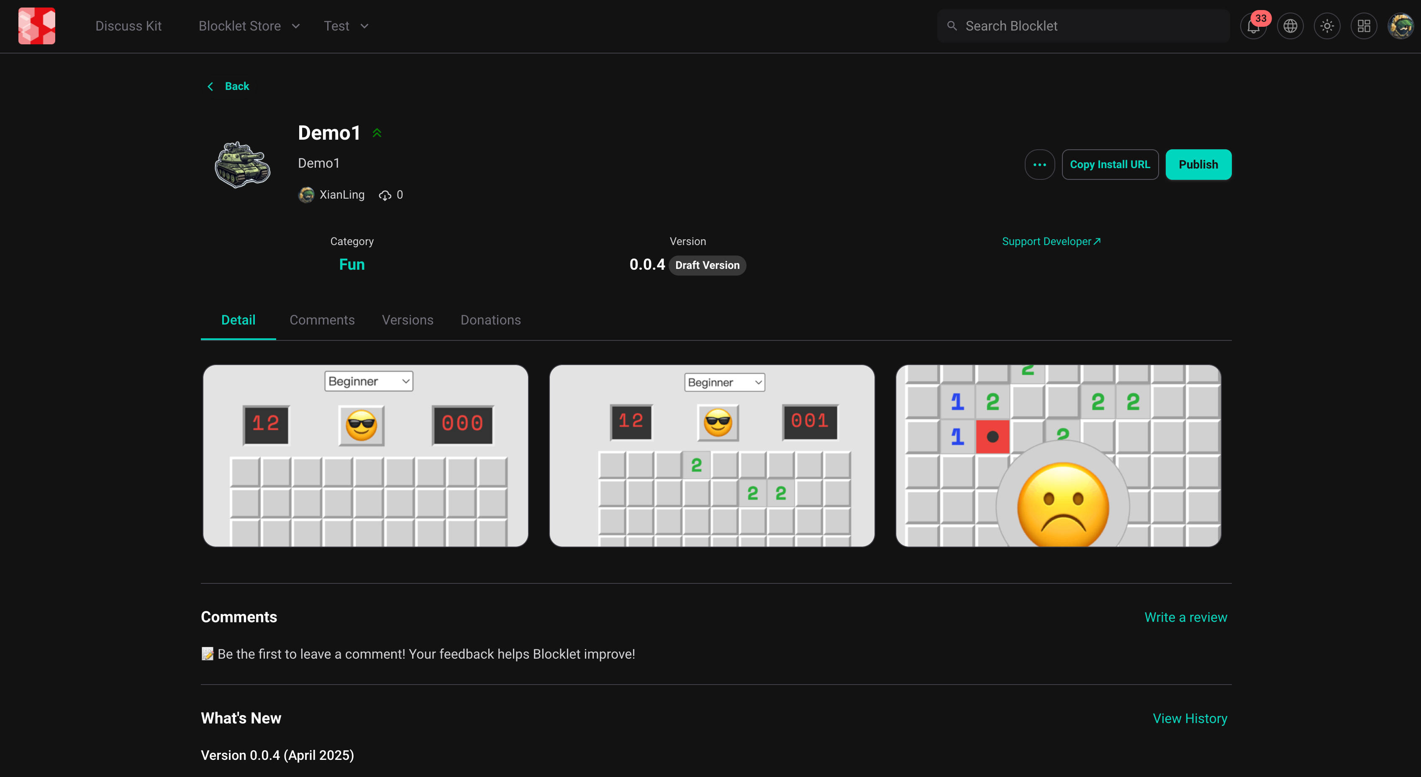Open the Donations tab
Viewport: 1421px width, 777px height.
pyautogui.click(x=490, y=320)
